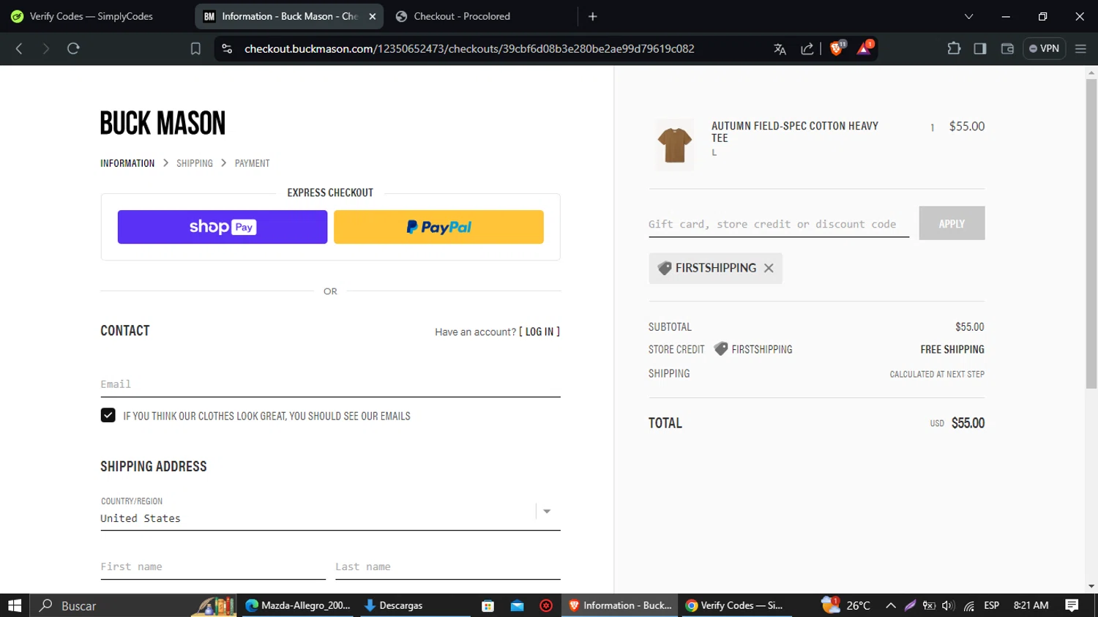
Task: Click the First name field
Action: point(213,566)
